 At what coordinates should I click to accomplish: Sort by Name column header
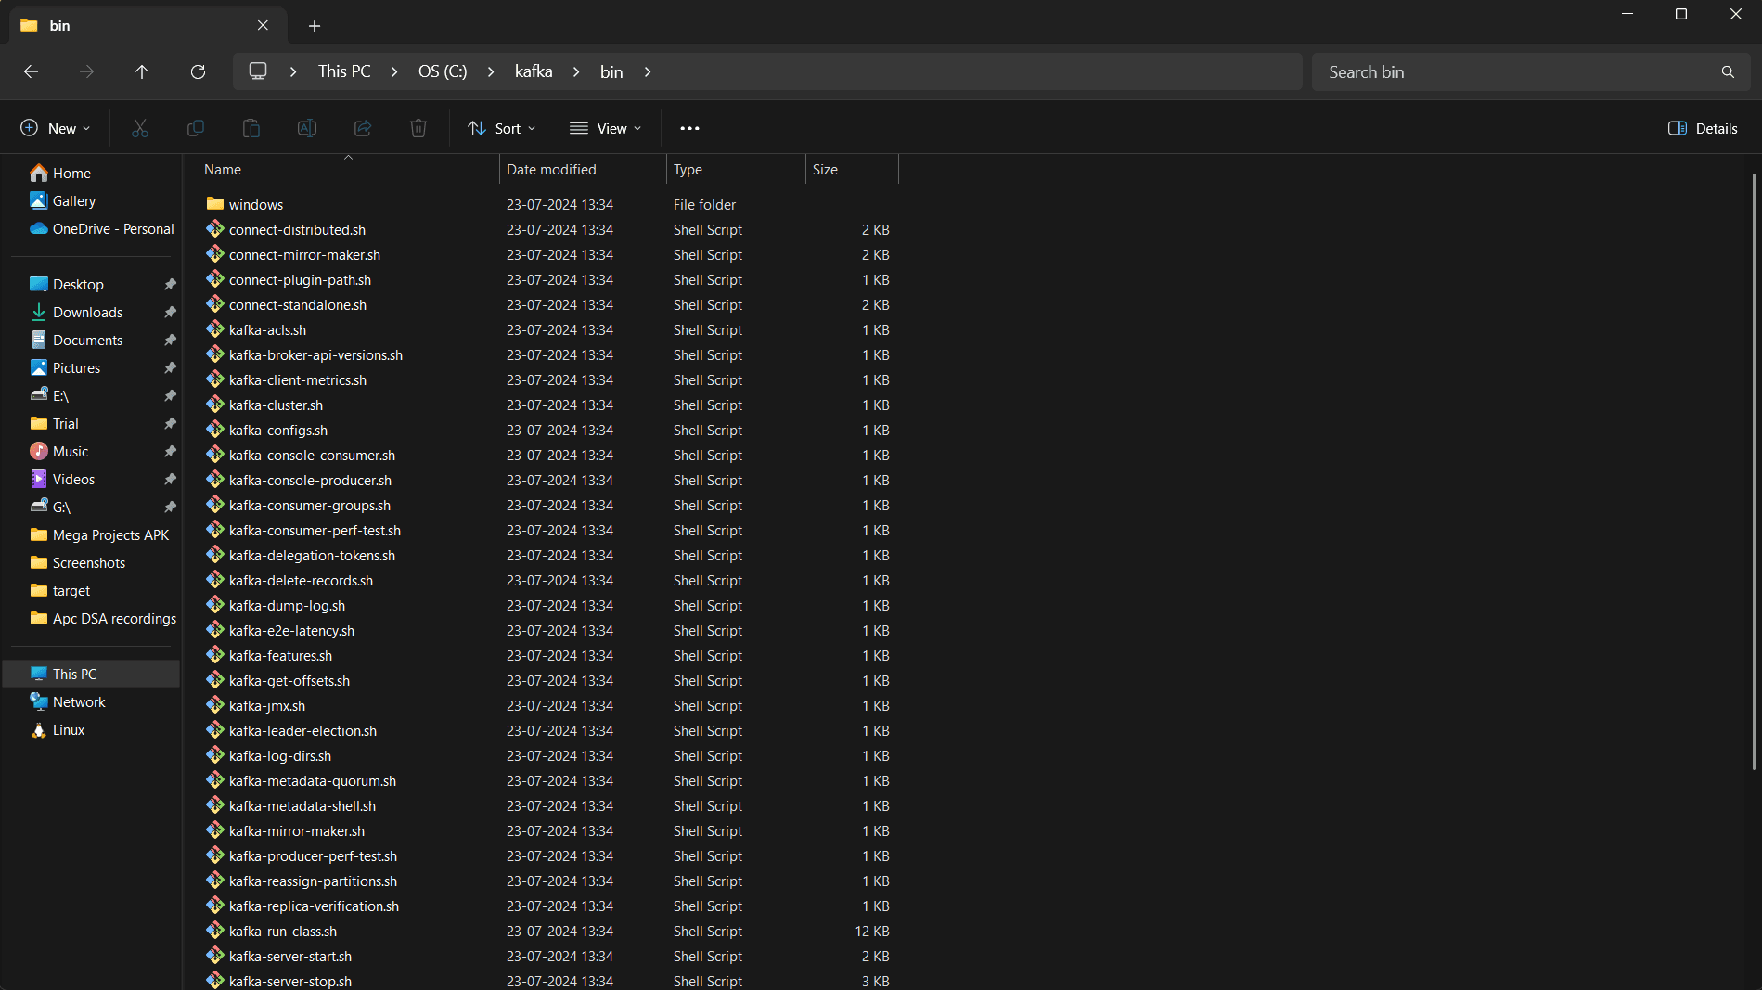pyautogui.click(x=348, y=169)
